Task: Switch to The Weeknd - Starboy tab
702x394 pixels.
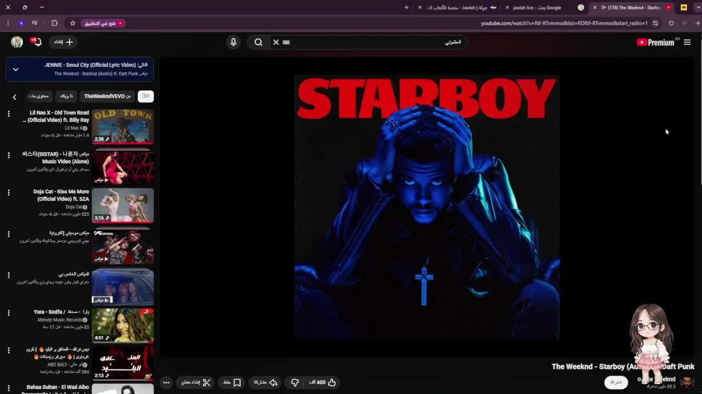Action: coord(634,8)
